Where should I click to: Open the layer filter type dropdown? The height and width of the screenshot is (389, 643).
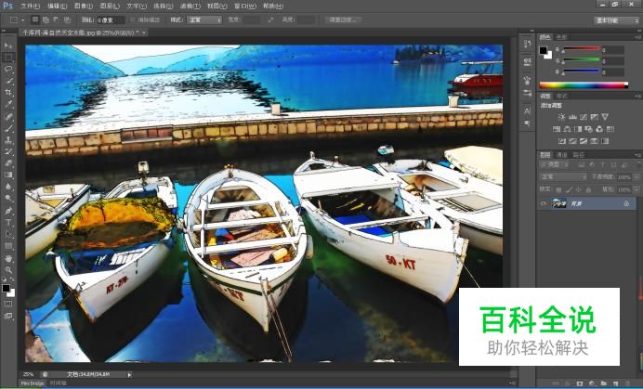click(x=555, y=164)
